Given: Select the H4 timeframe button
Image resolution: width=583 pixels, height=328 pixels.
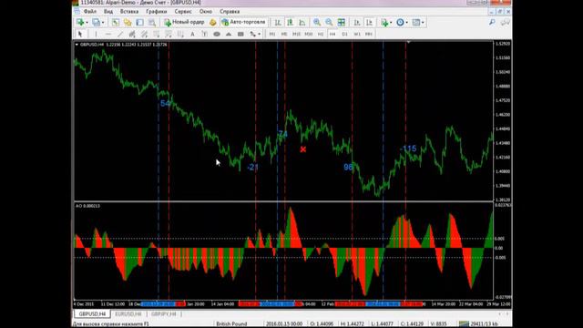Looking at the screenshot, I should tap(332, 34).
